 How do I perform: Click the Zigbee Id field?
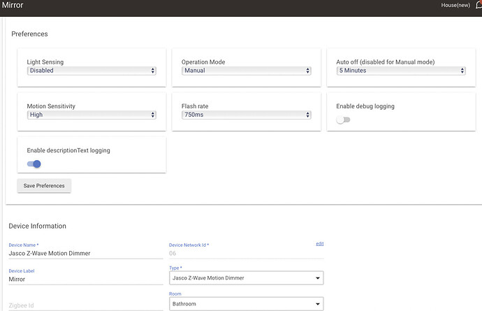86,305
